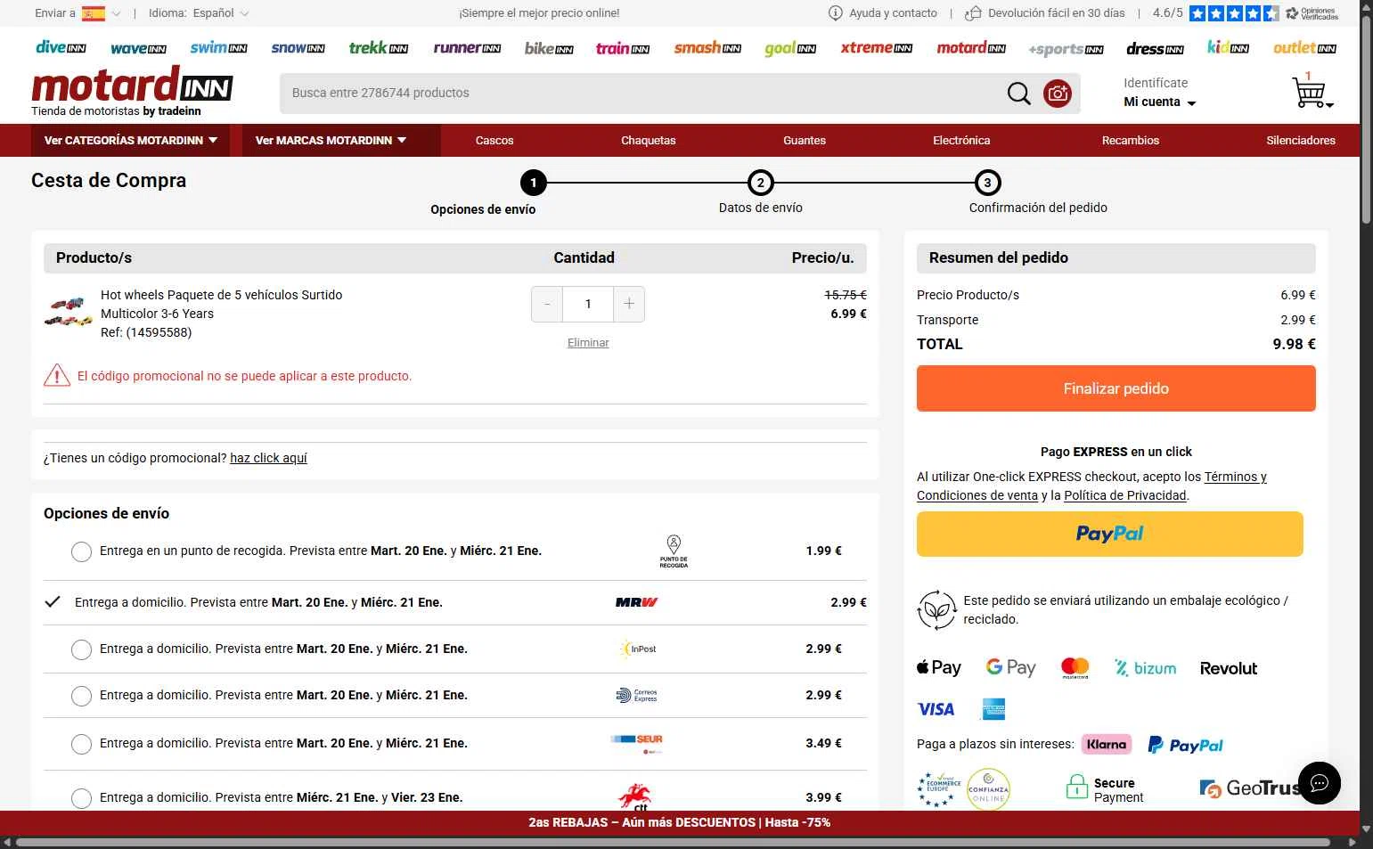Image resolution: width=1373 pixels, height=849 pixels.
Task: Click the magnifying glass search icon
Action: tap(1018, 94)
